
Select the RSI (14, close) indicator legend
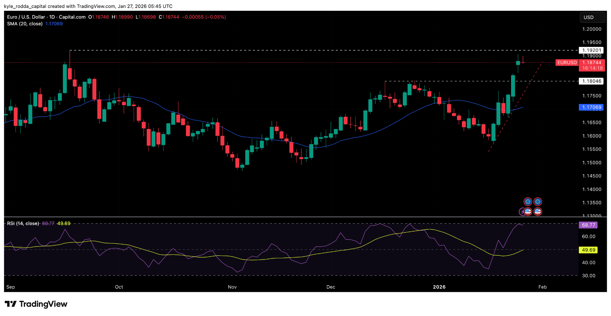(23, 223)
